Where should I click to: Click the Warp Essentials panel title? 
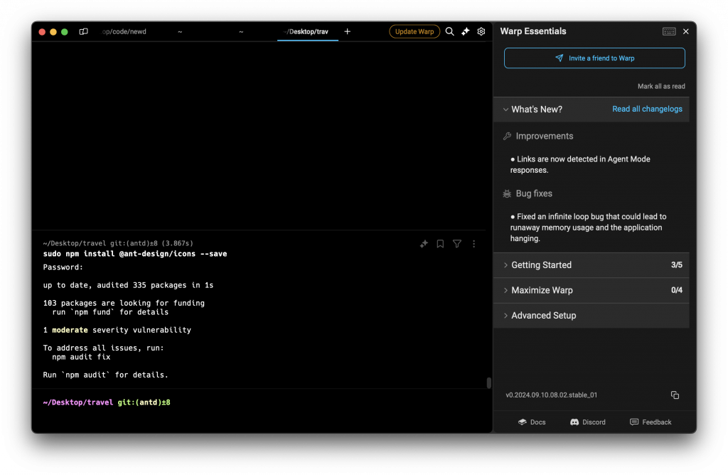(x=533, y=31)
